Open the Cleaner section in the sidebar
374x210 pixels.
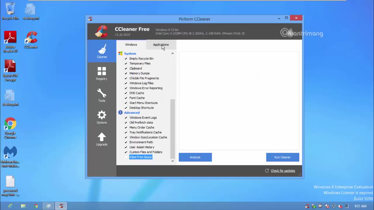click(x=102, y=51)
